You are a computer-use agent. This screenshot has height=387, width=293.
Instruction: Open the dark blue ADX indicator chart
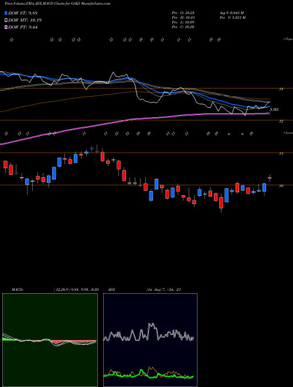[x=150, y=340]
